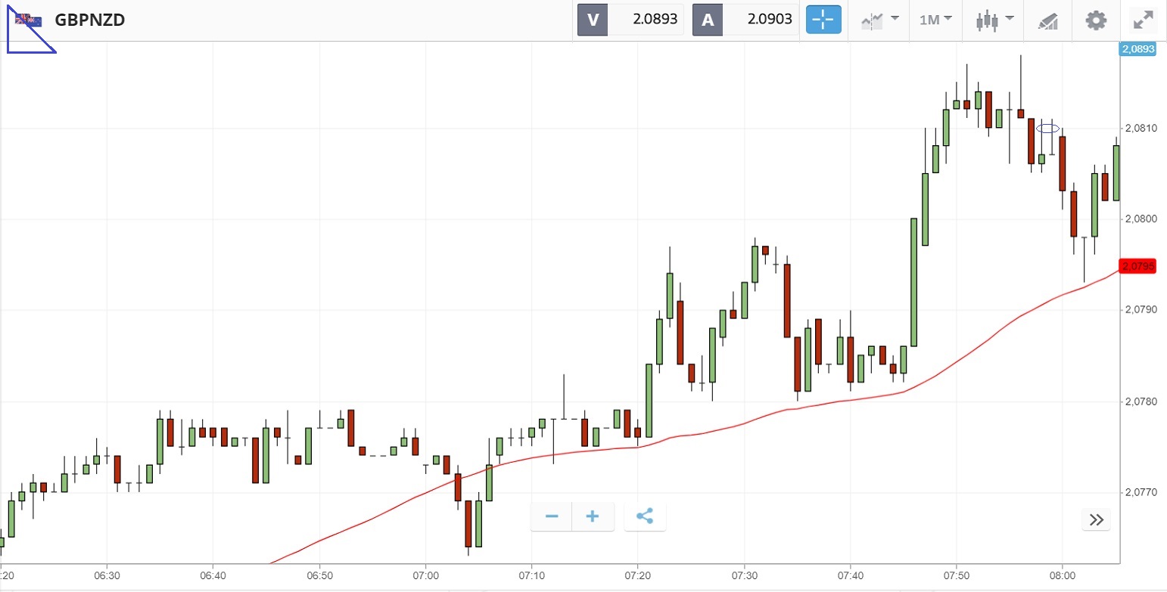This screenshot has height=592, width=1167.
Task: Expand chart to fullscreen
Action: (x=1143, y=20)
